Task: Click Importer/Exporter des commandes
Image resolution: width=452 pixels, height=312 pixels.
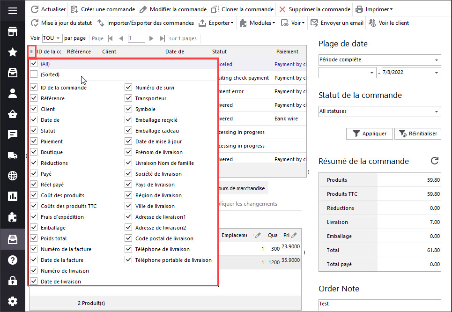Action: click(x=146, y=23)
